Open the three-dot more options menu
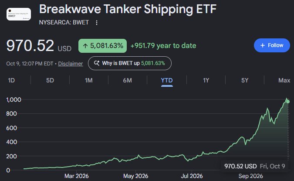The height and width of the screenshot is (181, 294). [x=97, y=23]
